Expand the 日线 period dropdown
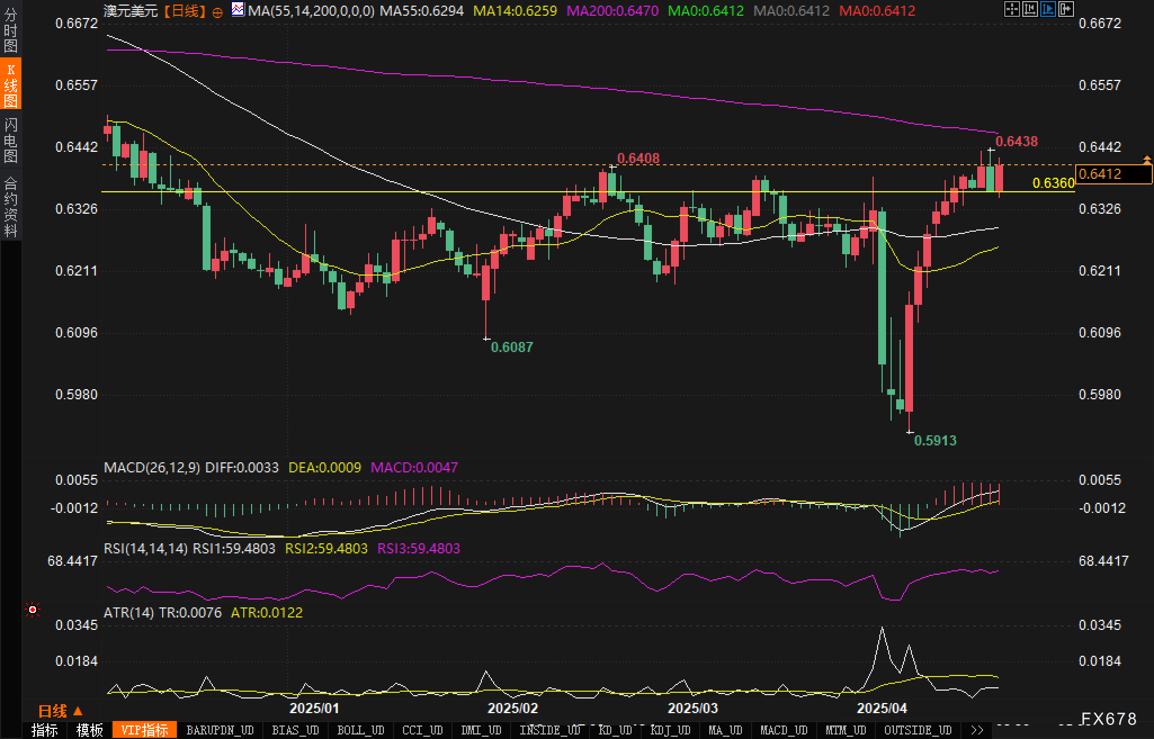The height and width of the screenshot is (739, 1154). click(x=60, y=711)
